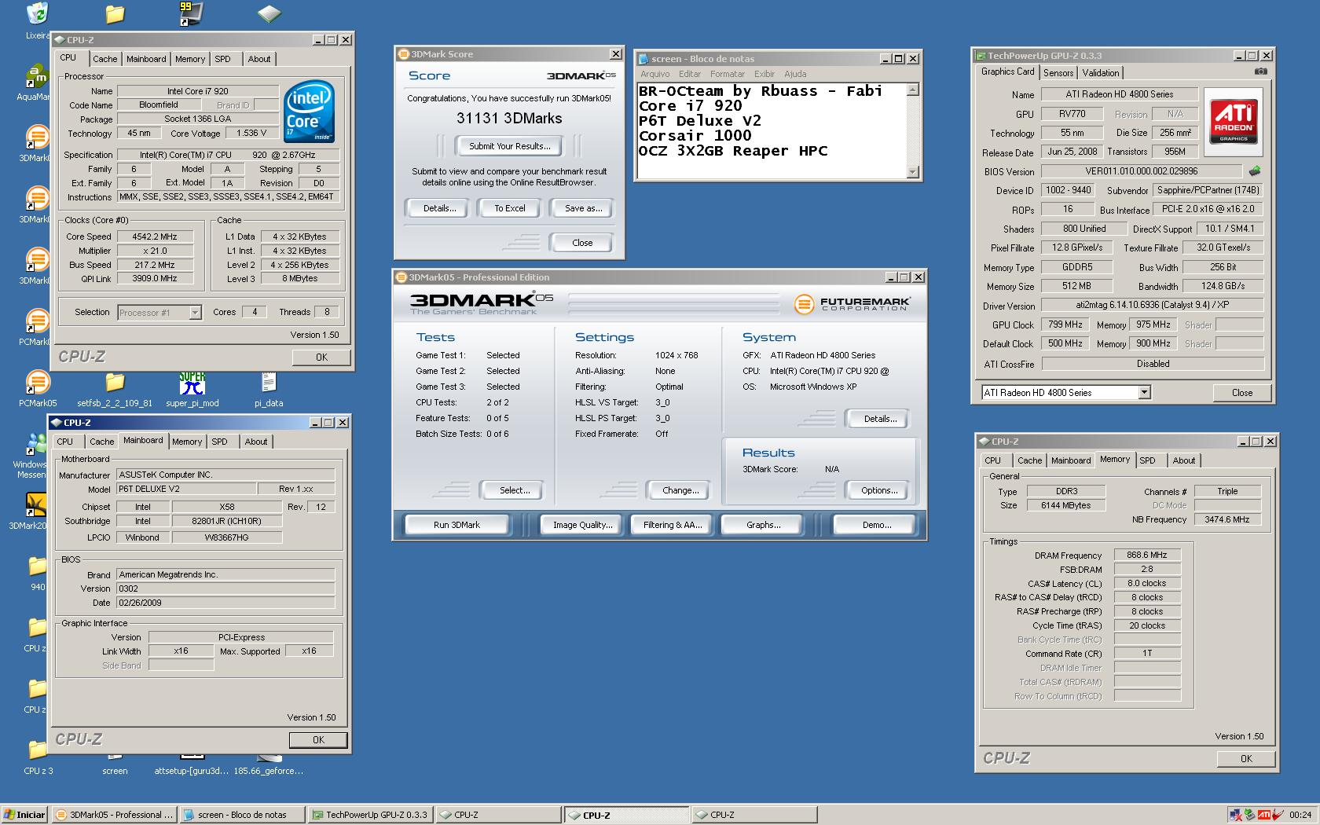Click the ATI Radeon logo in GPU-Z
Screen dimensions: 1320x825
(1234, 121)
